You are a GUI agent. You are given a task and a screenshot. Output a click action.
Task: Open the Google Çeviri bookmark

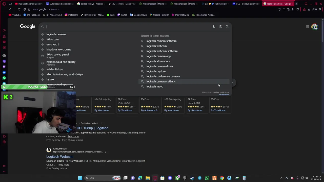coord(138,15)
